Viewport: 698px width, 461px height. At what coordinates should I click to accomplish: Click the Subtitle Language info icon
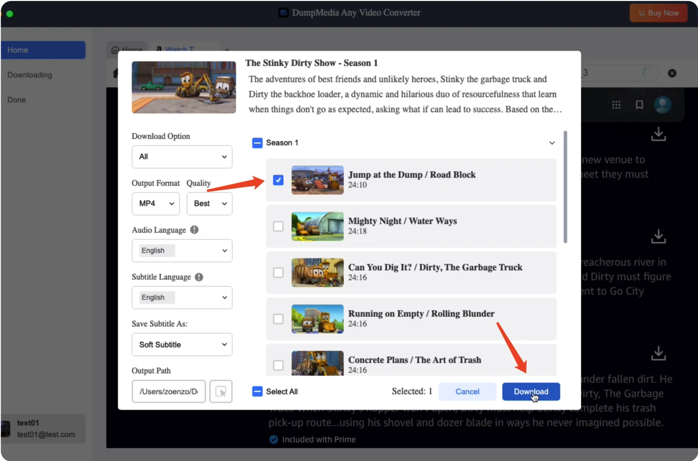(199, 277)
